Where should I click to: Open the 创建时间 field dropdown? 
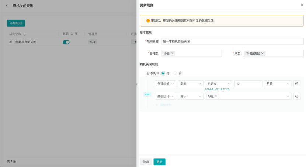[165, 84]
